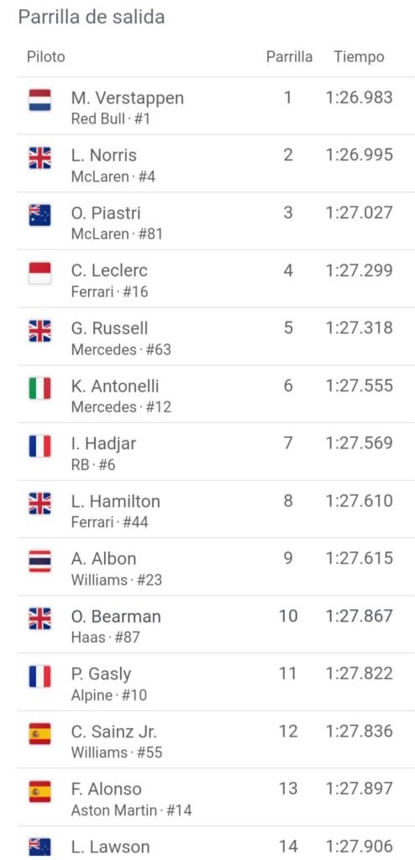
Task: Click L. Lawson row at bottom
Action: point(216,843)
